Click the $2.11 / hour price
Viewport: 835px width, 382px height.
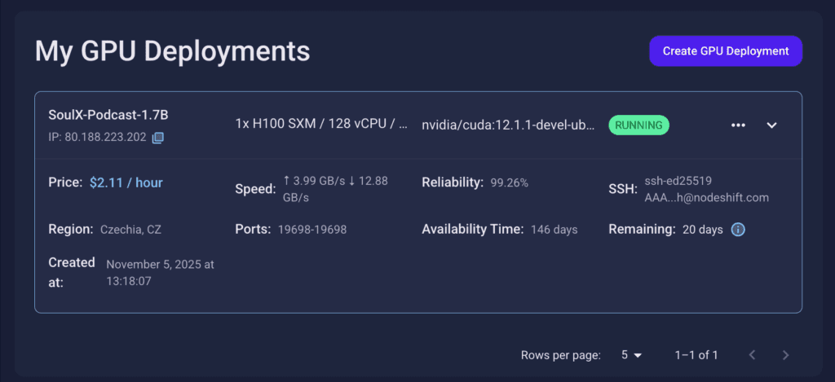click(x=126, y=182)
